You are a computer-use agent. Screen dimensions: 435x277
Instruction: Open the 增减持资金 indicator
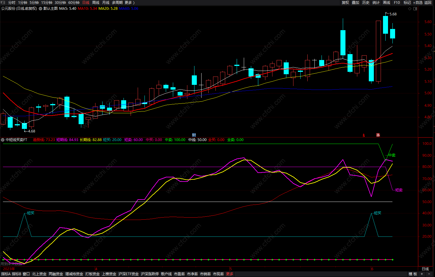pyautogui.click(x=74, y=274)
